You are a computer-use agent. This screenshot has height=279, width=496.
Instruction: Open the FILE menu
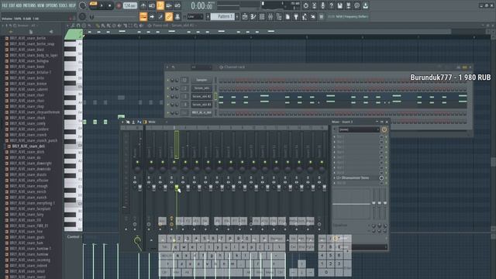point(5,5)
